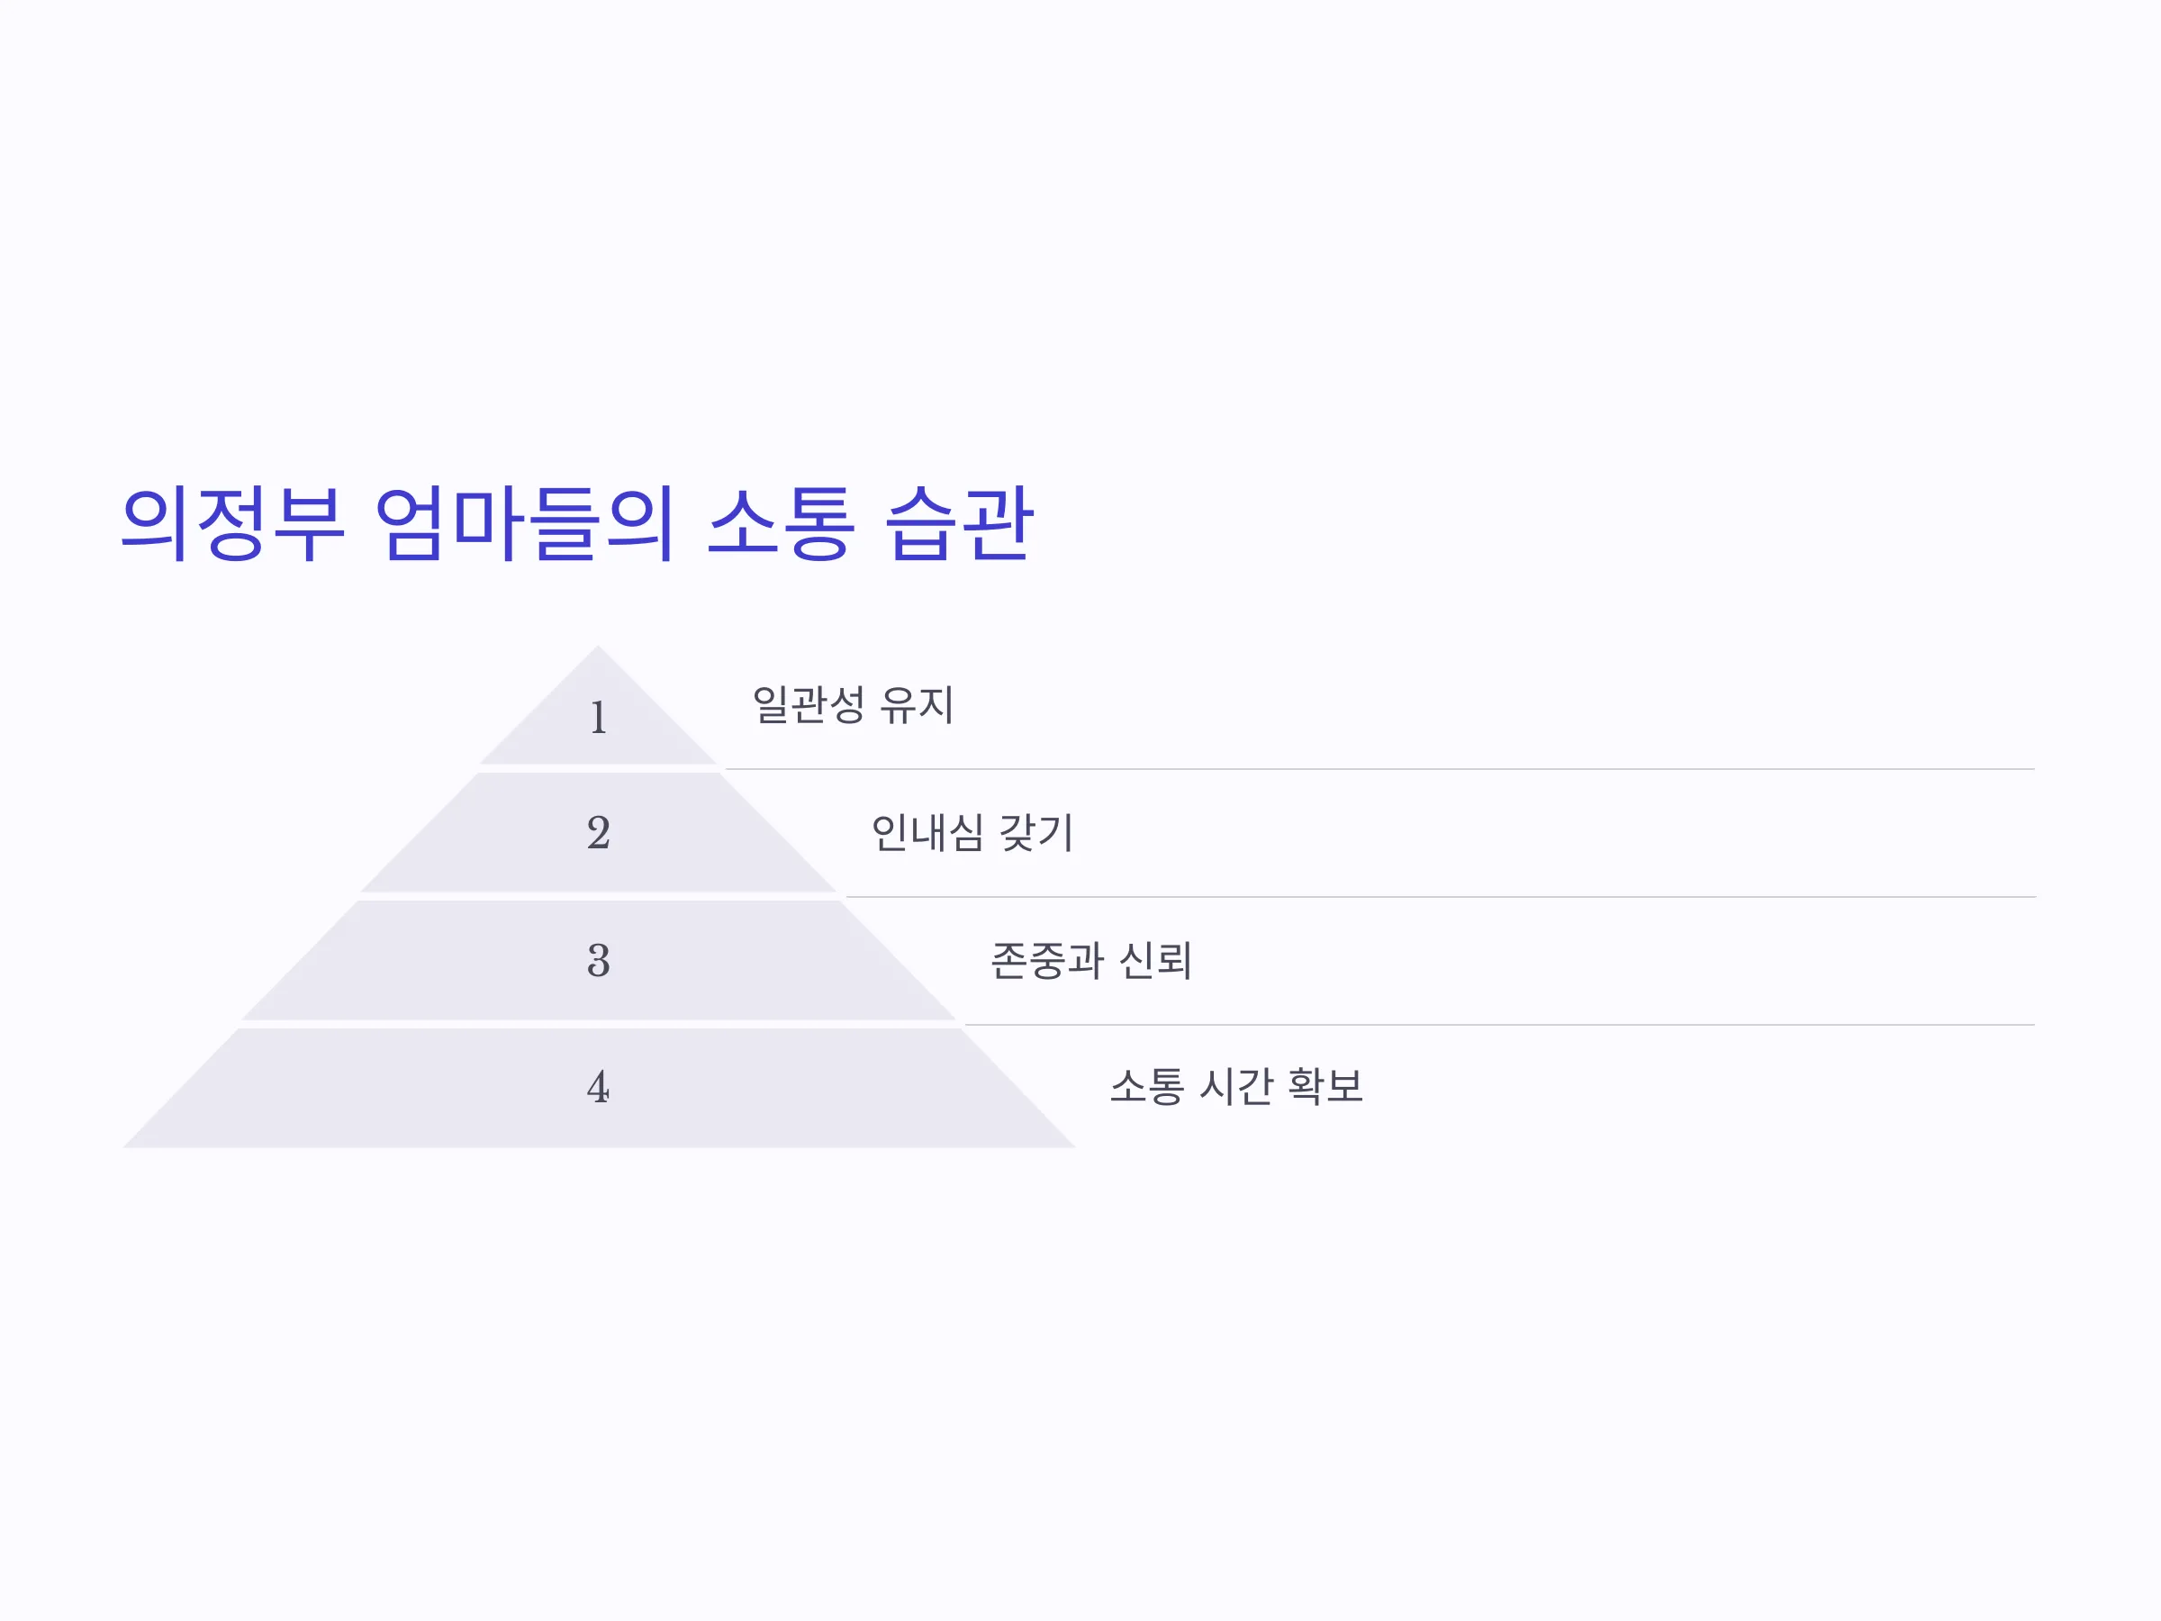Screen dimensions: 2161x1621
Task: Click the word '확보' in bottom label
Action: [1325, 1087]
